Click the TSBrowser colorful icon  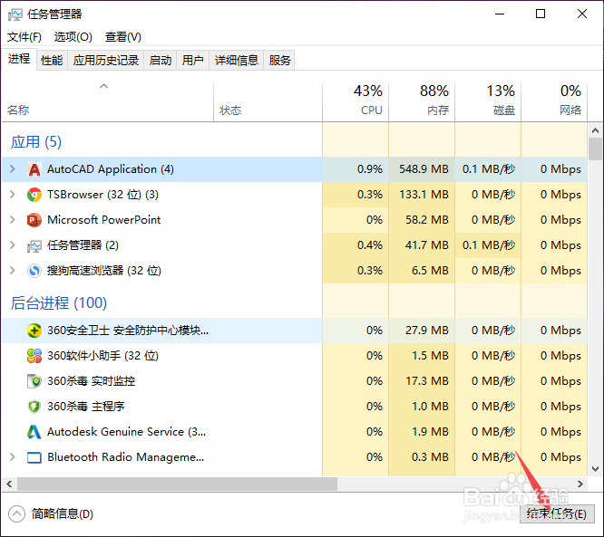(x=34, y=195)
